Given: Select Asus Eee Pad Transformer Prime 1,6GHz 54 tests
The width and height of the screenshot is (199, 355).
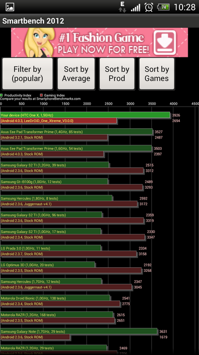Looking at the screenshot, I should click(76, 149).
